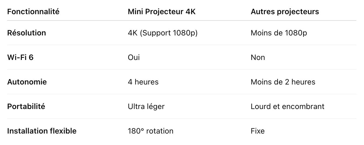
Task: Select the Wi-Fi 6 row label
Action: click(x=20, y=58)
